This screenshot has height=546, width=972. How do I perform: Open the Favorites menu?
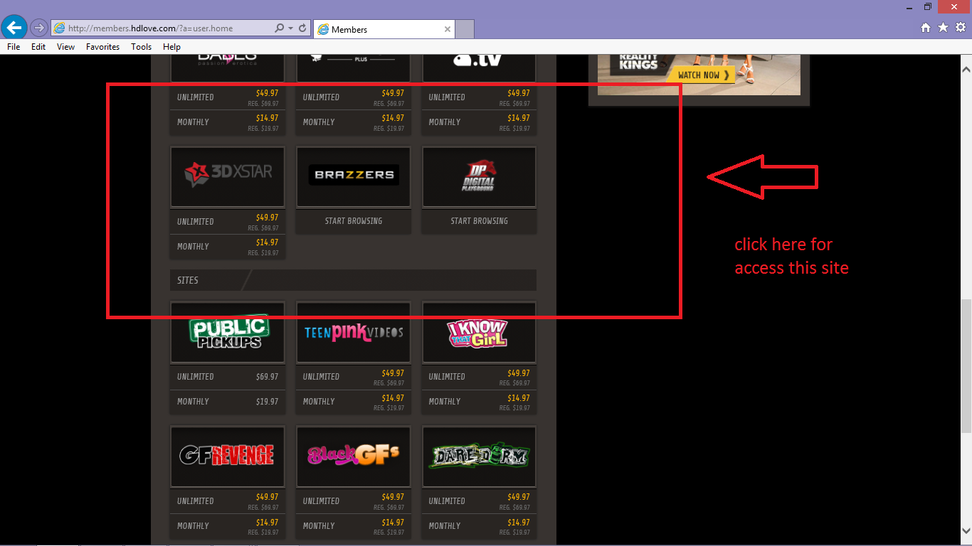pos(103,47)
